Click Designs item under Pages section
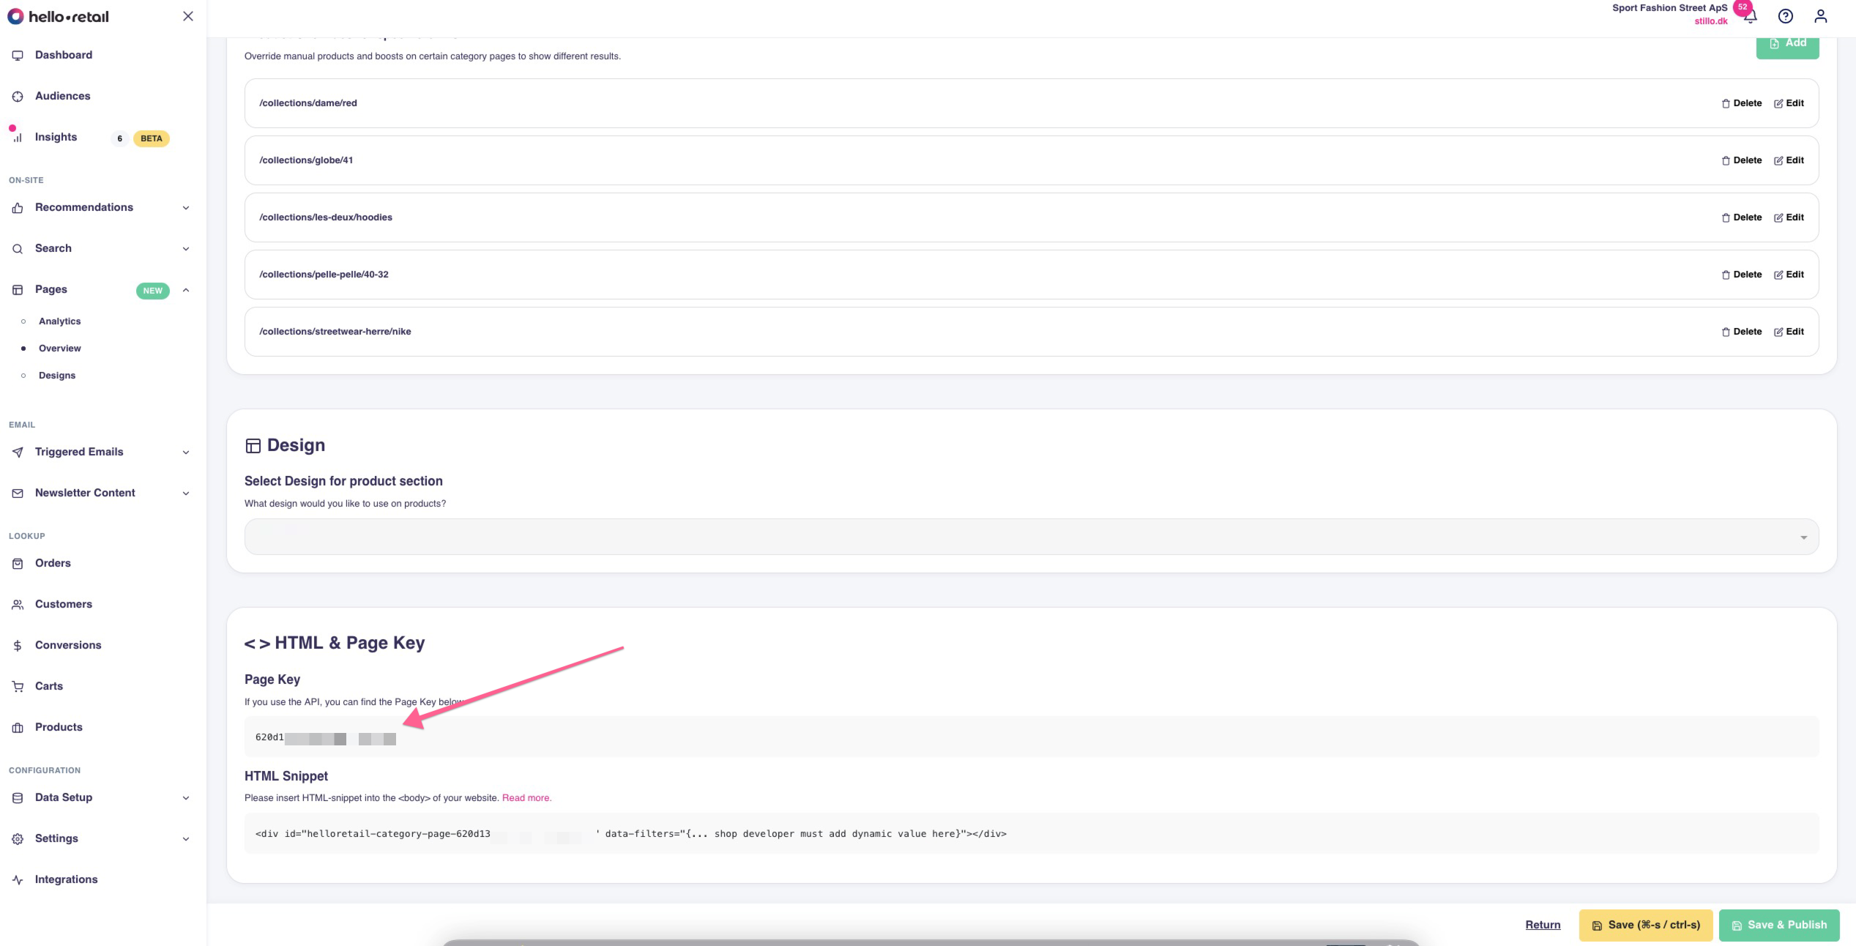Viewport: 1856px width, 946px height. click(56, 374)
